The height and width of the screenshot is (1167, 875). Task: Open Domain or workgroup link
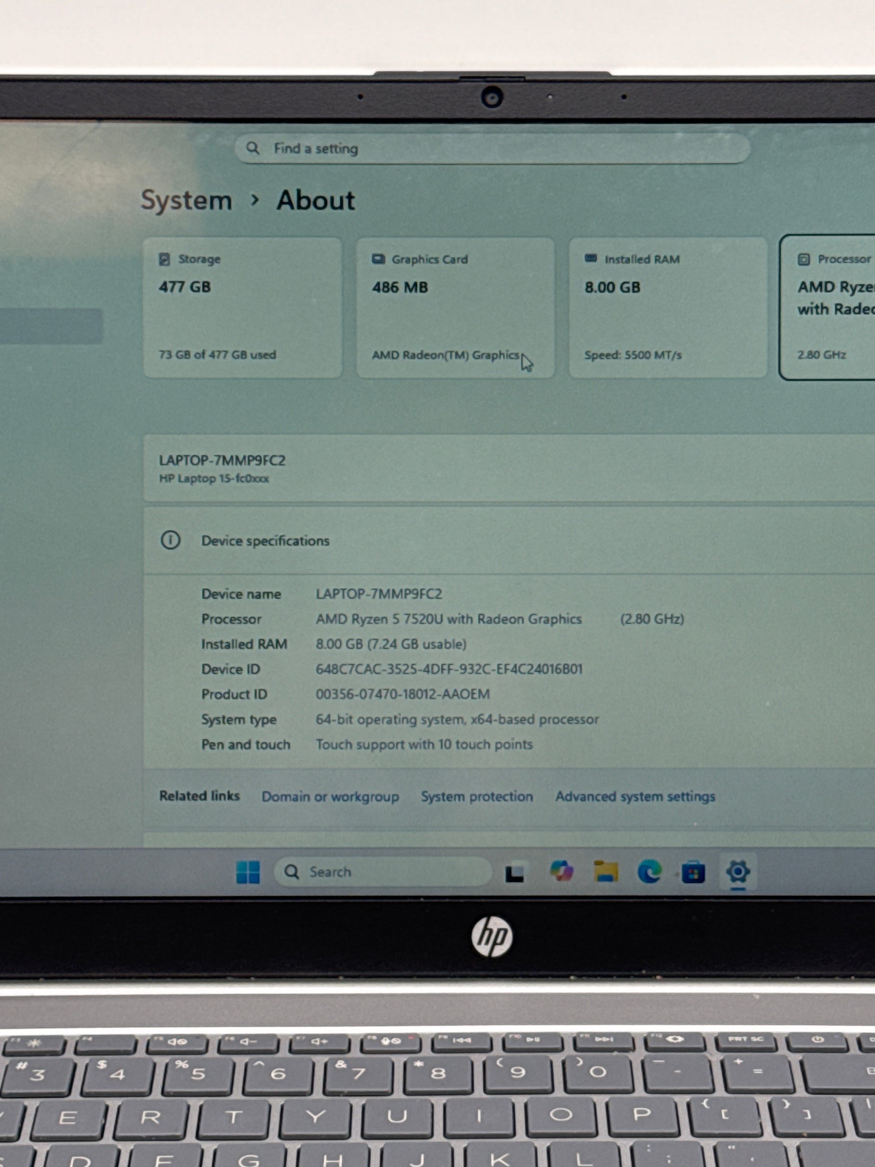point(330,796)
